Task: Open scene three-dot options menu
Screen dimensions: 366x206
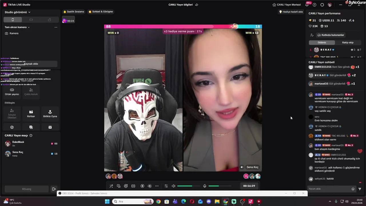Action: [x=56, y=27]
